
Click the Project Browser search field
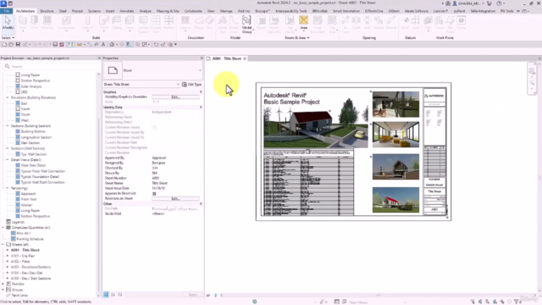tap(52, 66)
